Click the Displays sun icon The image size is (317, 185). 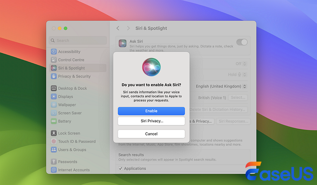[53, 97]
